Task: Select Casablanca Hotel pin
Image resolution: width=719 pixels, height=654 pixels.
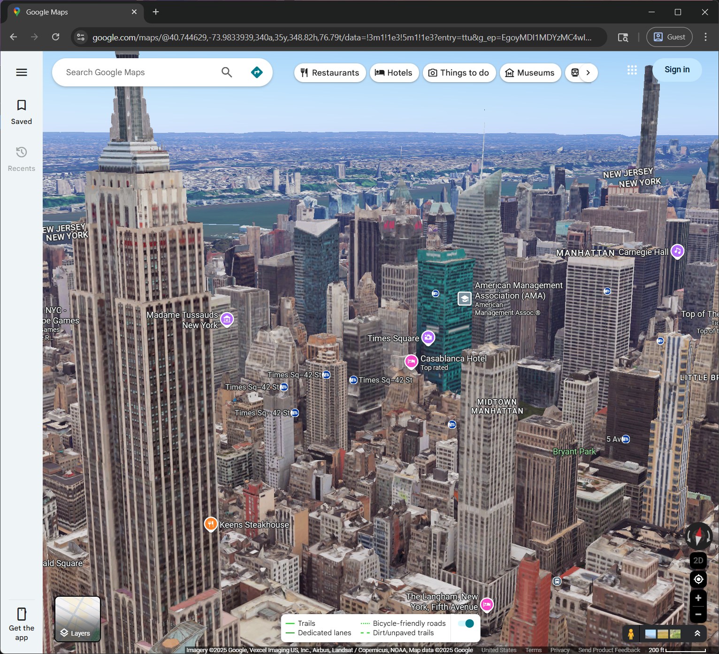Action: (x=411, y=362)
